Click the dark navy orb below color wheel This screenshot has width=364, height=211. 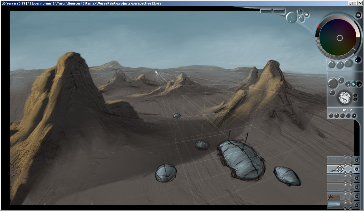358,59
